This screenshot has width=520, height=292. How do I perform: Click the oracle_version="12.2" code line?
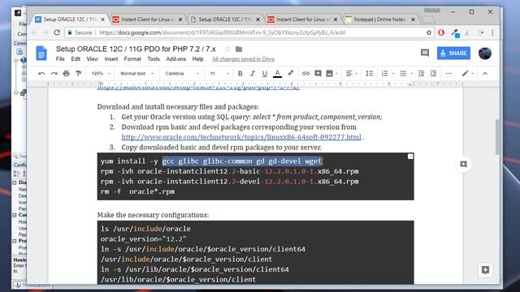144,239
